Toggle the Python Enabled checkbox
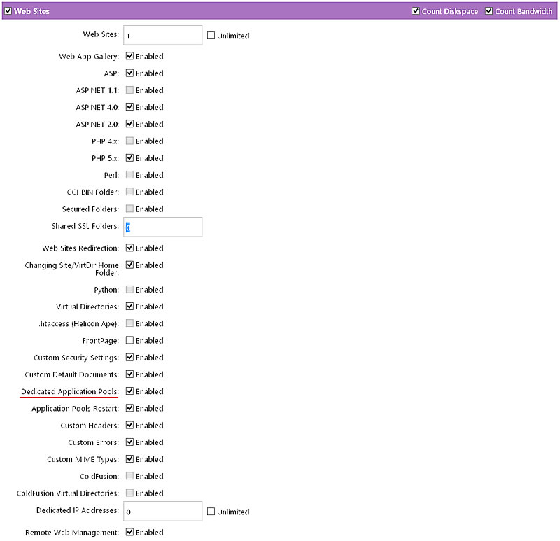This screenshot has width=560, height=541. pos(129,289)
